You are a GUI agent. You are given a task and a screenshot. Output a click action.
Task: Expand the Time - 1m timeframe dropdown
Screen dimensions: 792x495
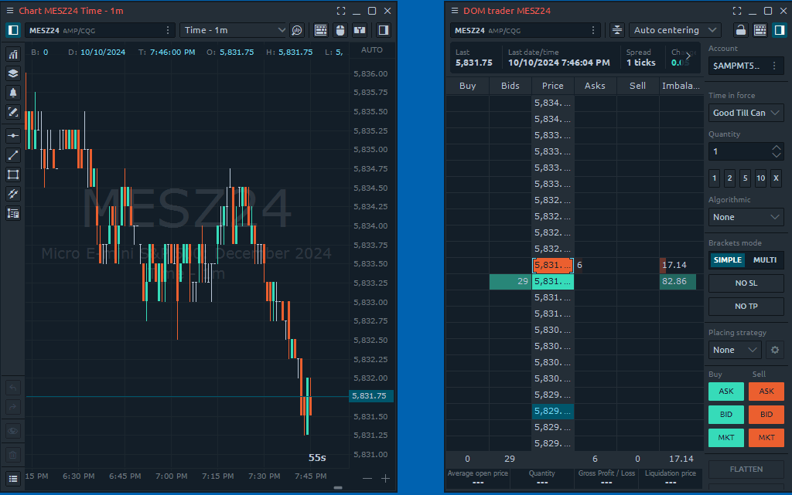[x=234, y=30]
